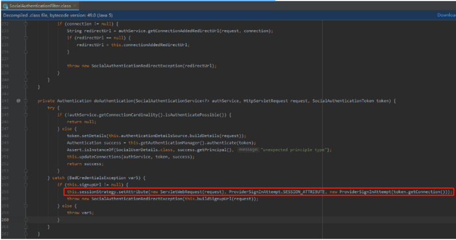Image resolution: width=456 pixels, height=240 pixels.
Task: Click 'updateConnections' on line 251
Action: pos(100,157)
